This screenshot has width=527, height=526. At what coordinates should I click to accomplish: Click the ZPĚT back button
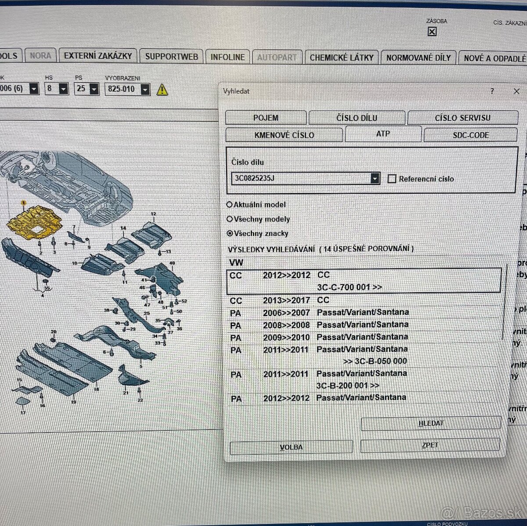(x=430, y=445)
